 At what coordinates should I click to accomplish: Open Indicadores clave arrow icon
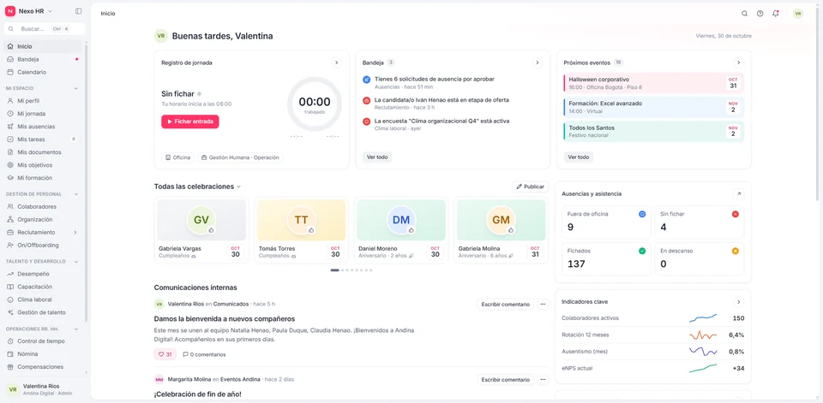tap(738, 302)
